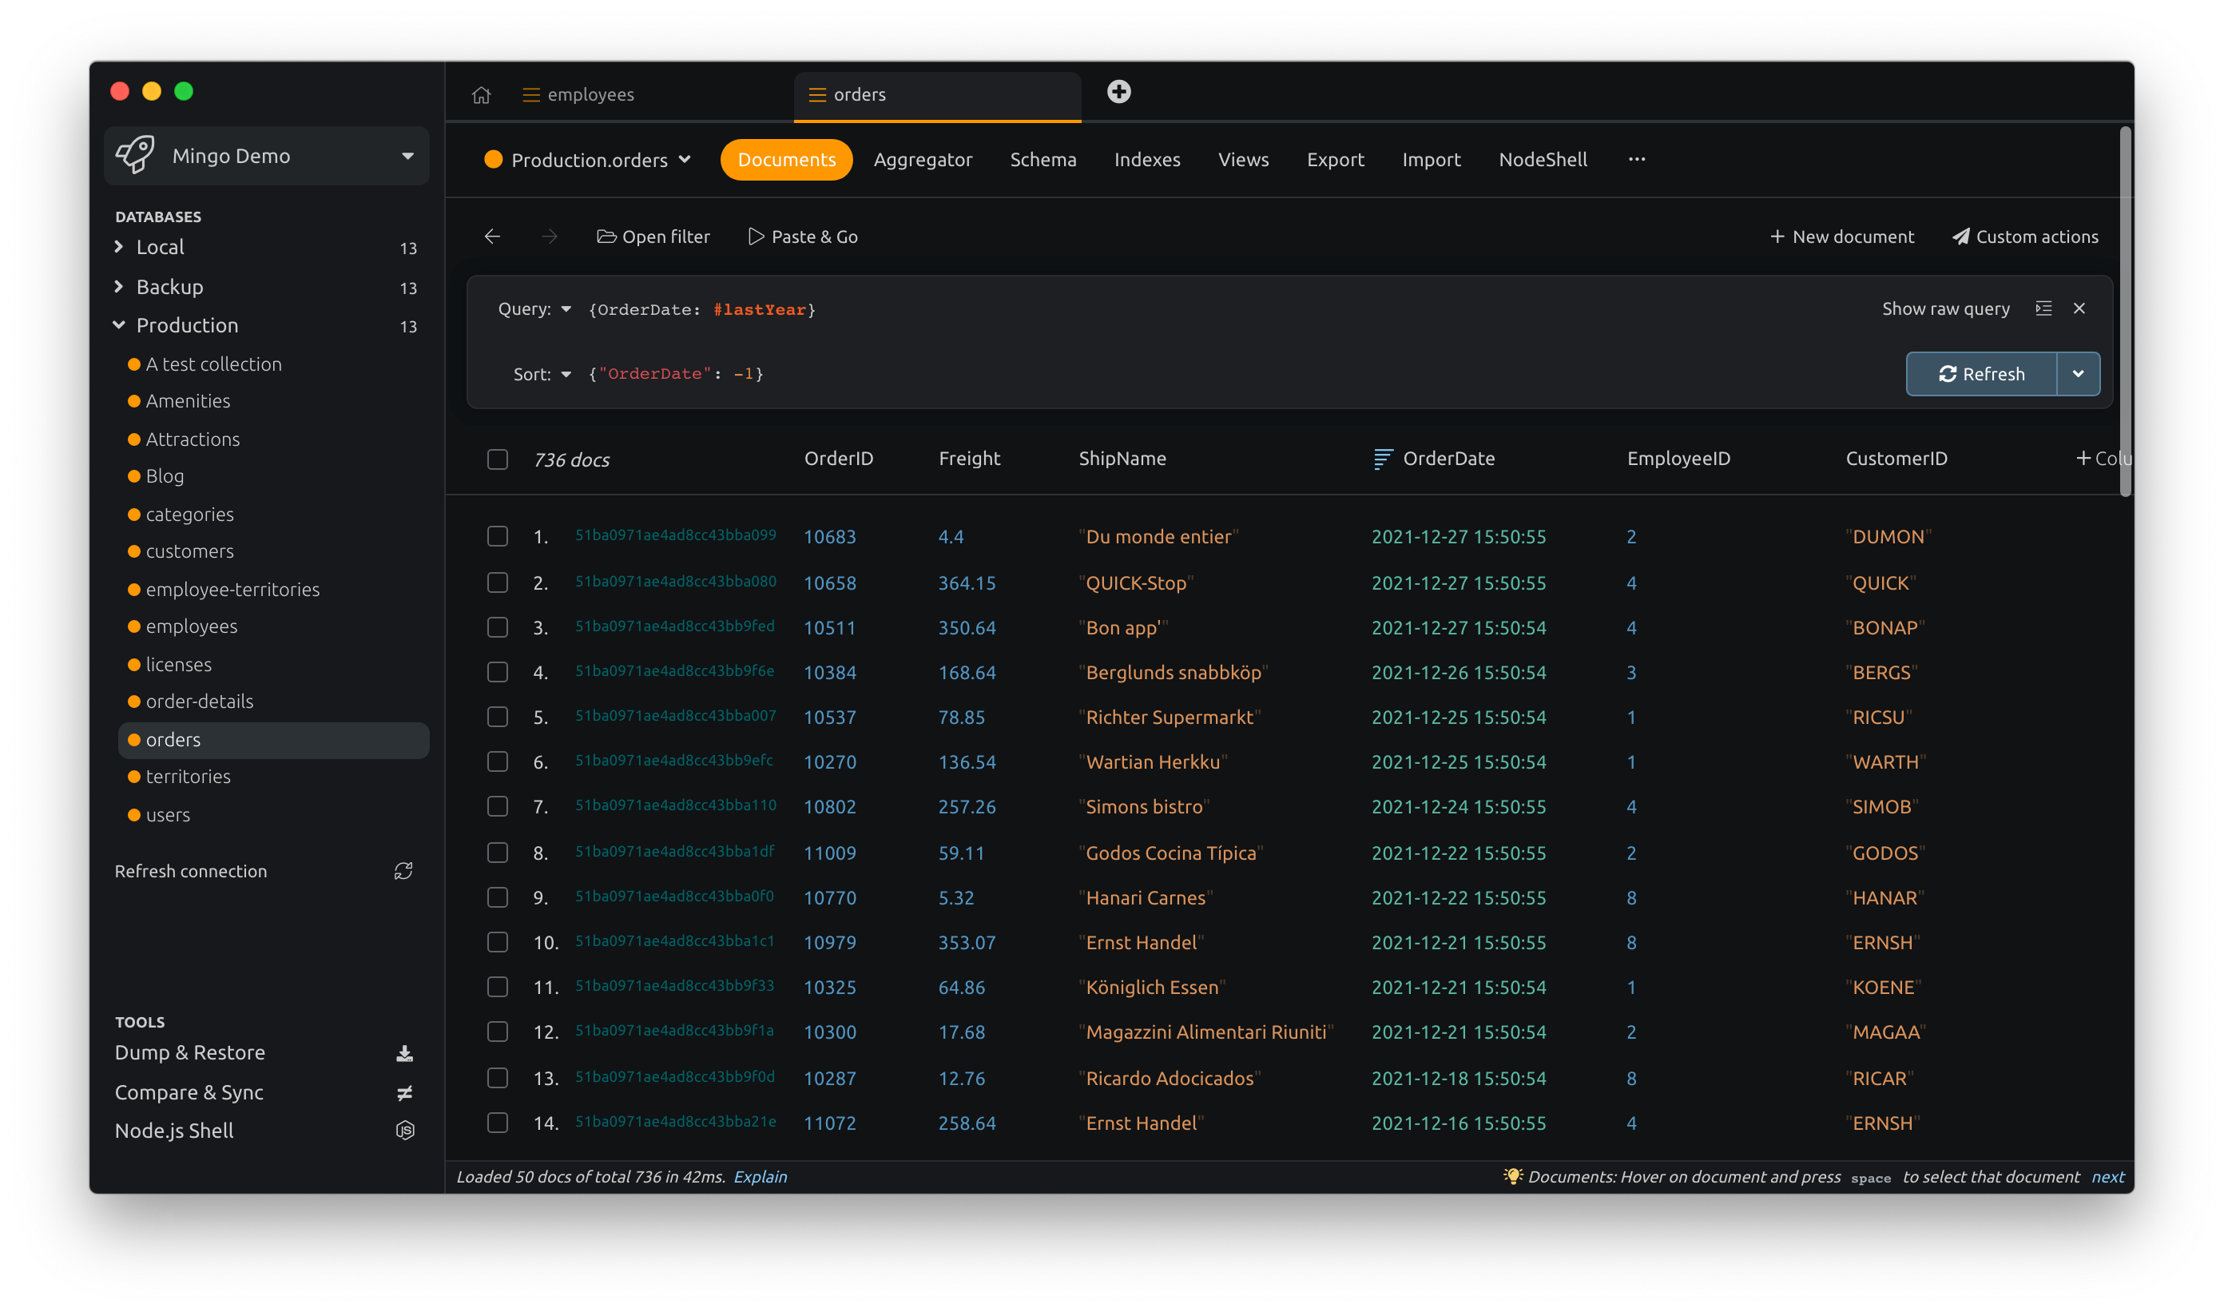Image resolution: width=2224 pixels, height=1312 pixels.
Task: Open the Sort options dropdown arrow
Action: point(566,374)
